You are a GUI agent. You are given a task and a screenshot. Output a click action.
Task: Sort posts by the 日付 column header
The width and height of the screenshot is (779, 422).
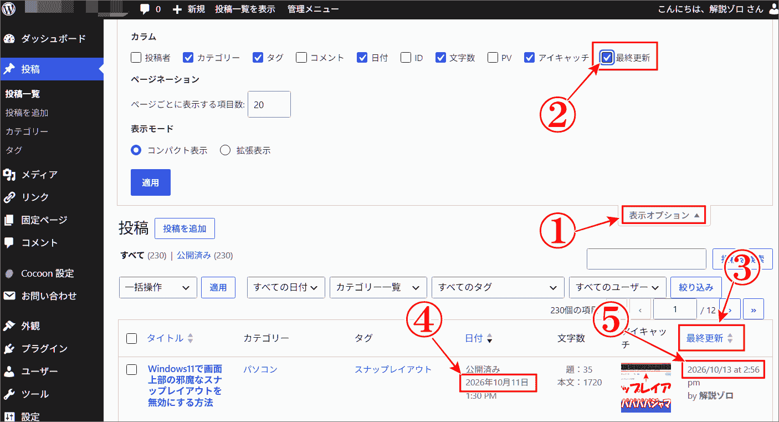479,338
